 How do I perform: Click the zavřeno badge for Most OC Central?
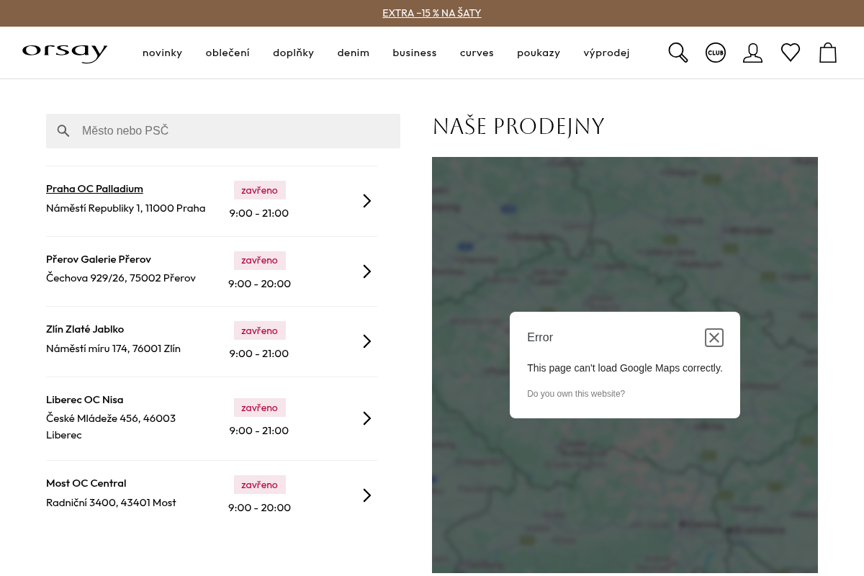coord(260,485)
